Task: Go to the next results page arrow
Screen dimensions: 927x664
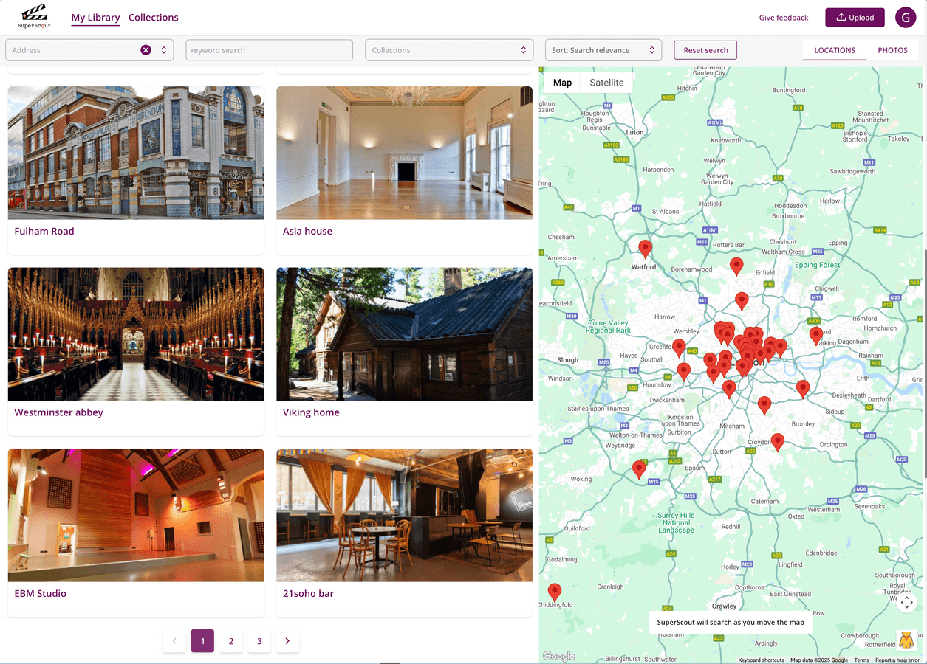Action: (x=287, y=641)
